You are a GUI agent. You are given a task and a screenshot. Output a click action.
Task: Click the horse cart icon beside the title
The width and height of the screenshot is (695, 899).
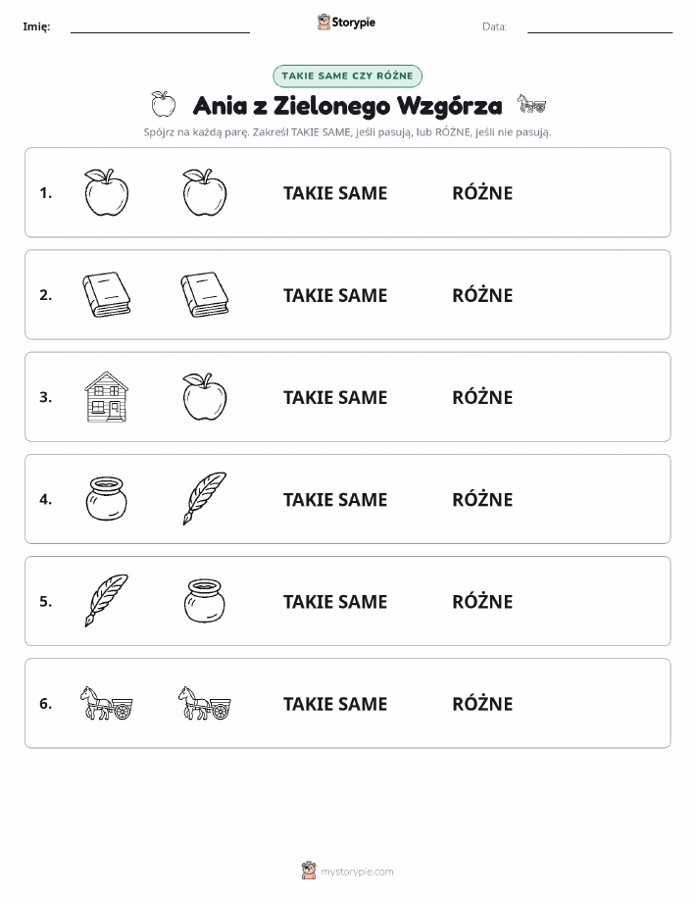click(531, 104)
